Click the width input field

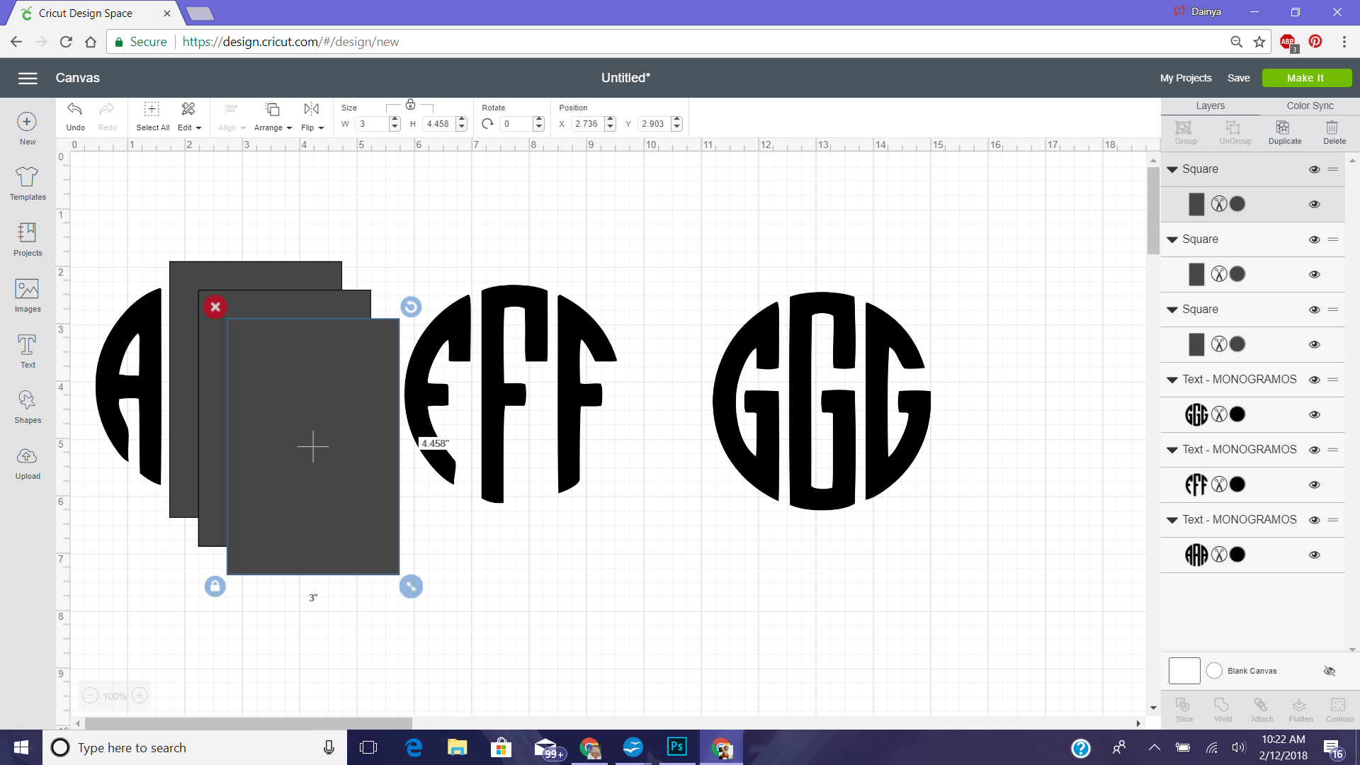(372, 124)
